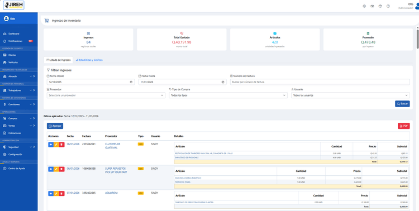Delete the SUPER REPUESTOS entry
This screenshot has height=211, width=419.
coord(61,169)
